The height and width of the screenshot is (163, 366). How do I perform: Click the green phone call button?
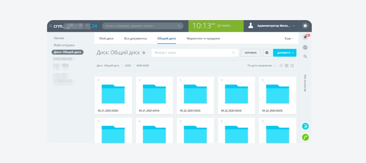pos(305,137)
